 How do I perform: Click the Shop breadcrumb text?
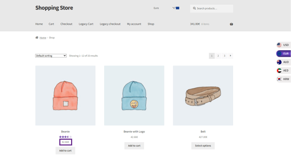[x=52, y=38]
